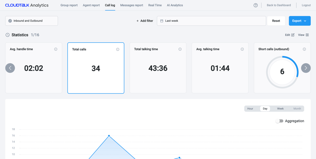The width and height of the screenshot is (316, 159).
Task: Click the Short calls circular progress ring
Action: tap(282, 72)
